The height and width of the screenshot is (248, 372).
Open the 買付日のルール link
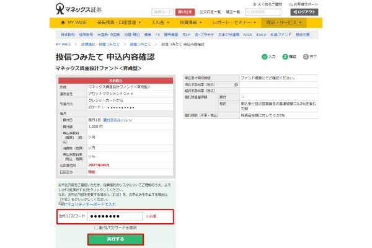pyautogui.click(x=115, y=120)
